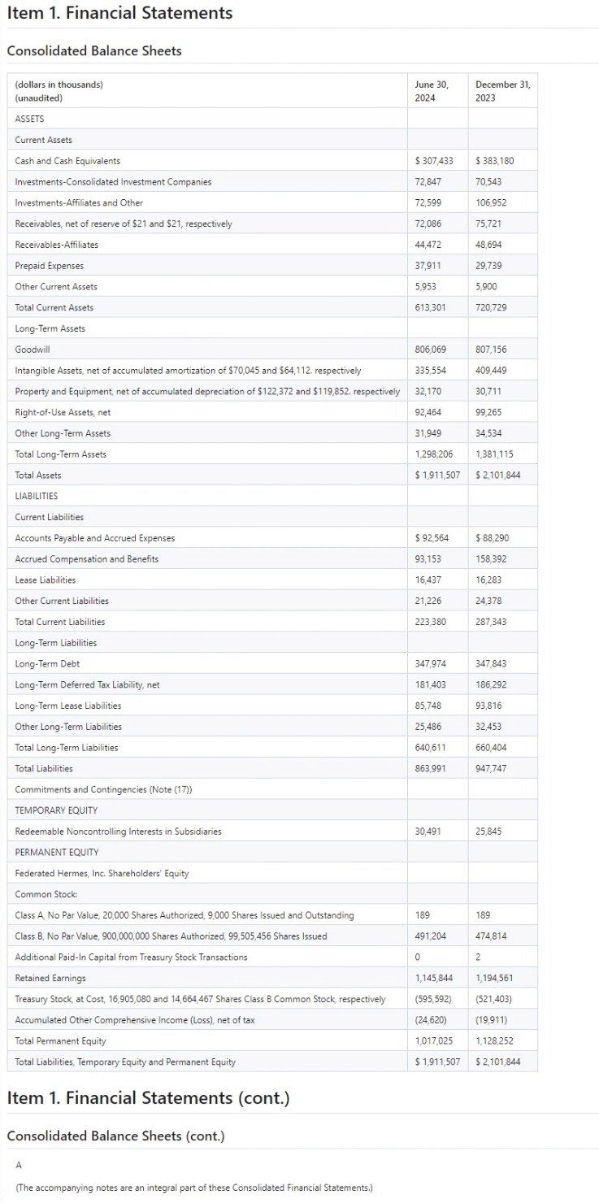Click the 'Cash and Cash Equivalents' row label
The image size is (599, 1203).
pyautogui.click(x=67, y=161)
